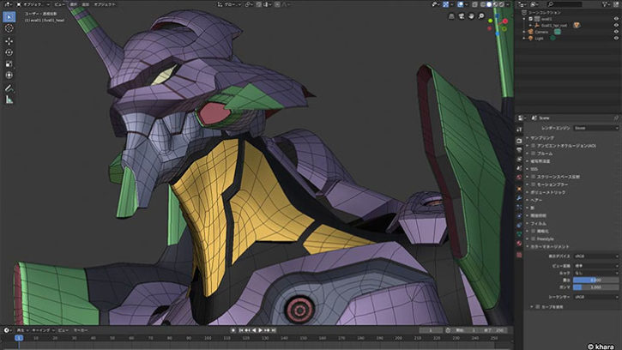
Task: Activate the 3D Cursor tool
Action: click(x=9, y=28)
